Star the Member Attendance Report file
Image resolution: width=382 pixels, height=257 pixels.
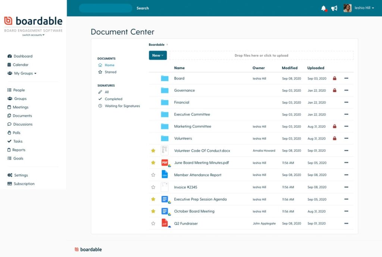point(153,175)
